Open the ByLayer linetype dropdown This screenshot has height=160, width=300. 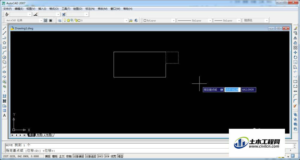click(x=210, y=20)
